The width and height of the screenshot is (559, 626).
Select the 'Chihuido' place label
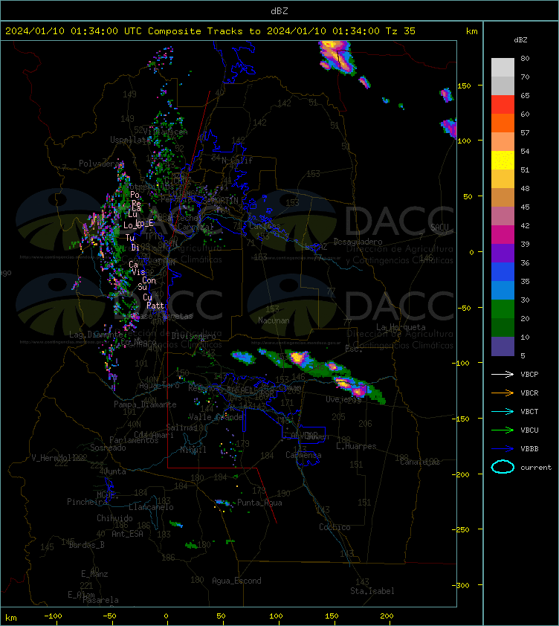[x=114, y=518]
